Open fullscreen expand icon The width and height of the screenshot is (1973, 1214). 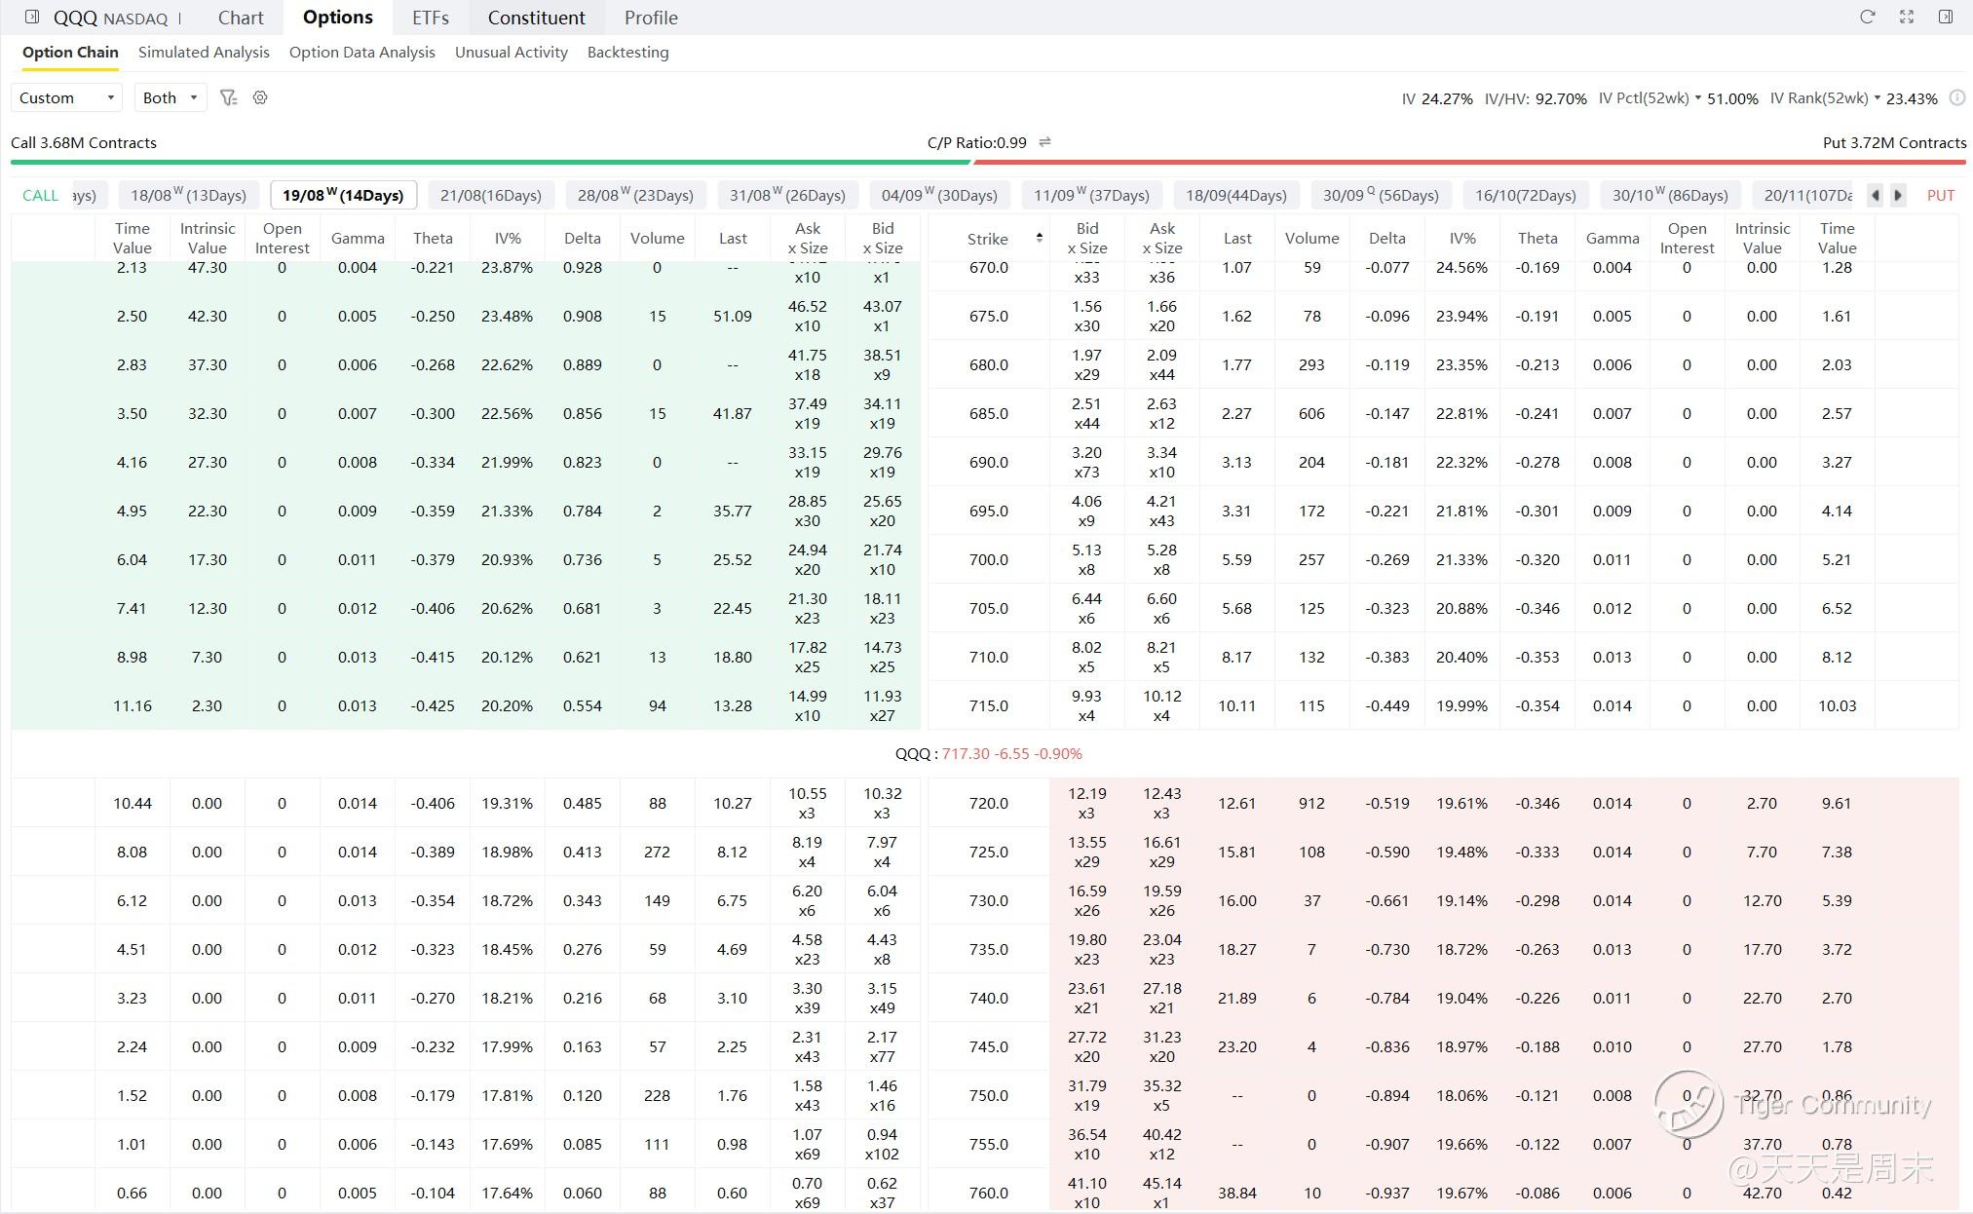click(x=1907, y=17)
